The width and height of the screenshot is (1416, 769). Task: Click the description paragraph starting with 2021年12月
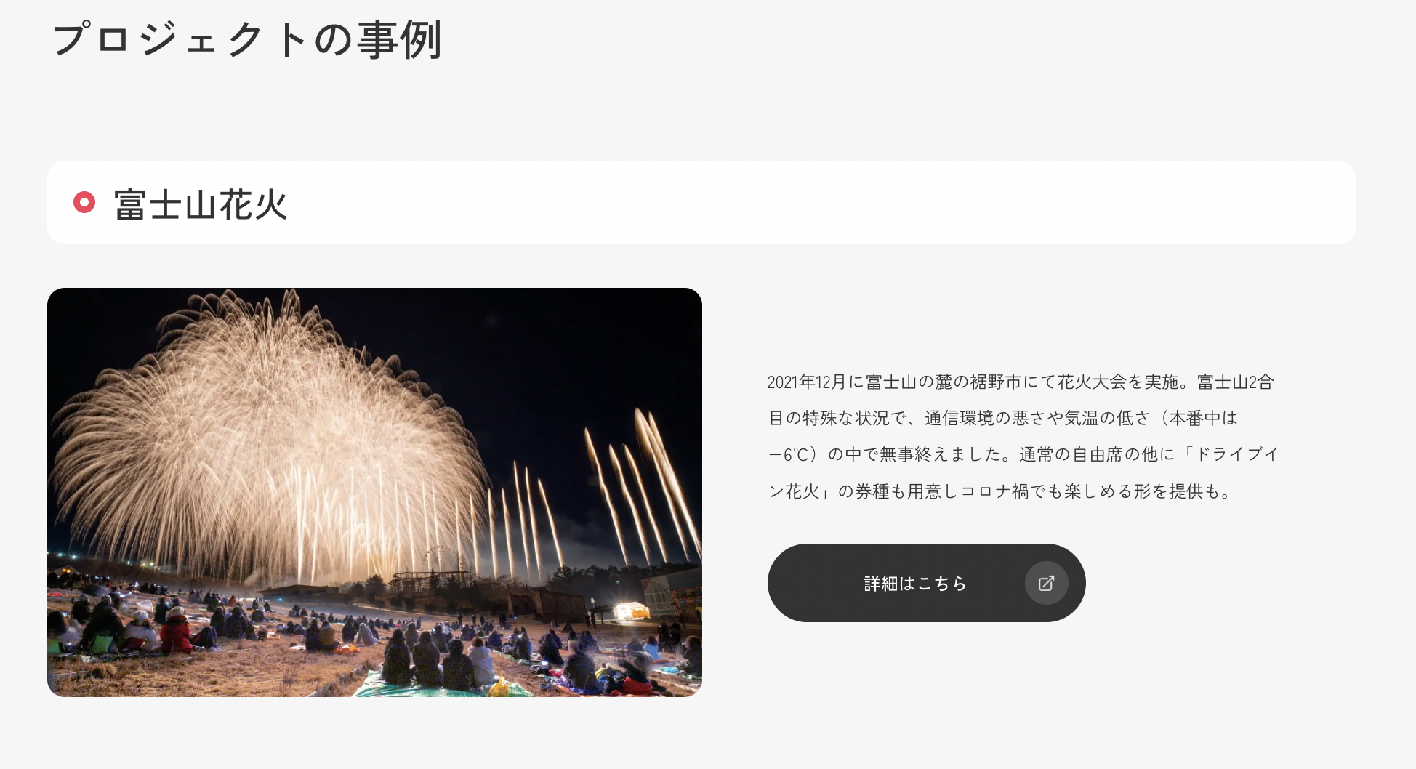pos(1023,436)
